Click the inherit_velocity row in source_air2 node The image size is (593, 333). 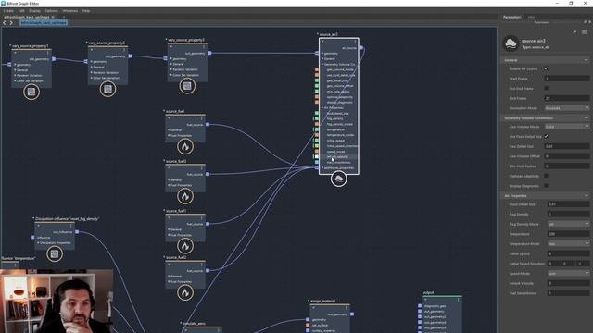point(339,157)
